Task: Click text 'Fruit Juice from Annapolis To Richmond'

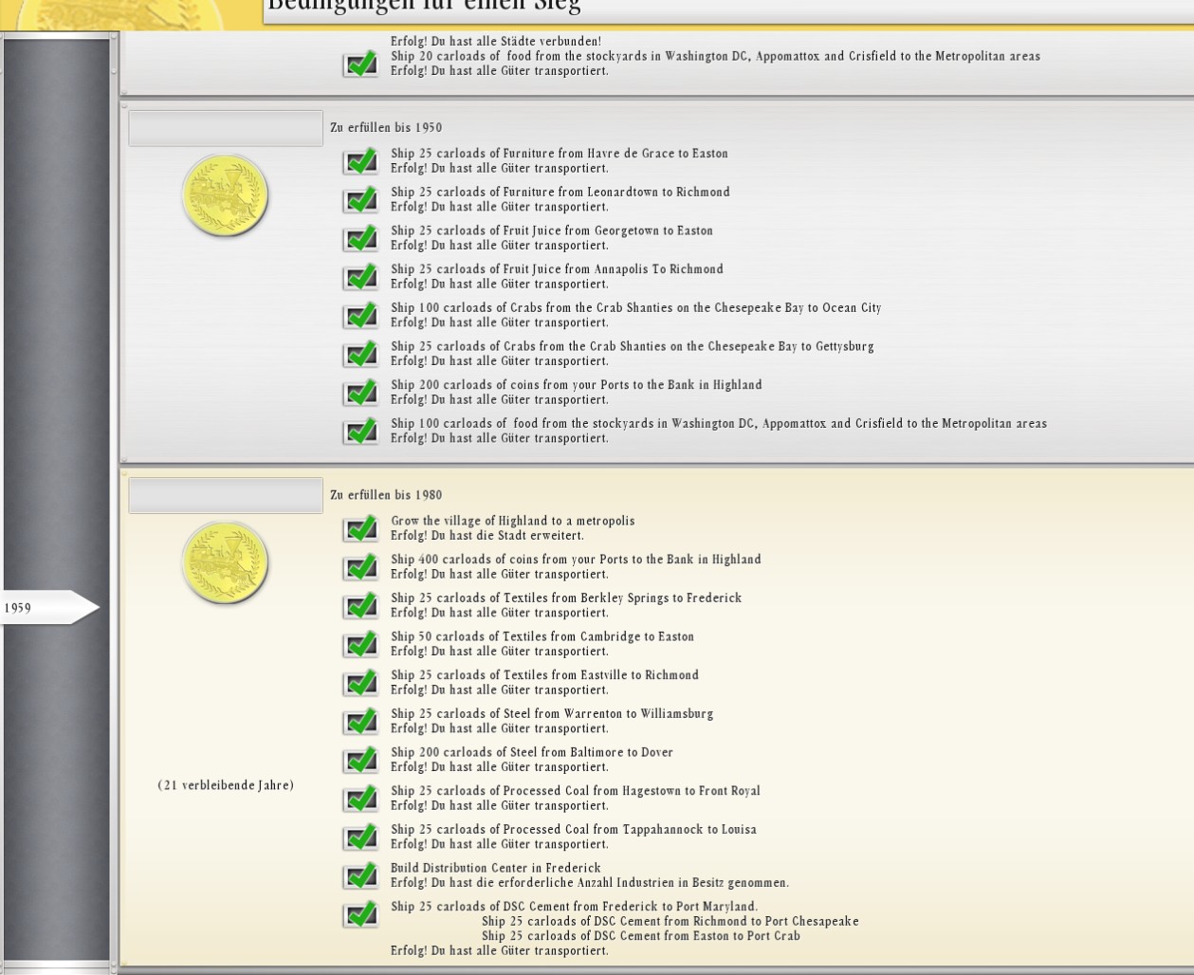Action: pyautogui.click(x=614, y=269)
